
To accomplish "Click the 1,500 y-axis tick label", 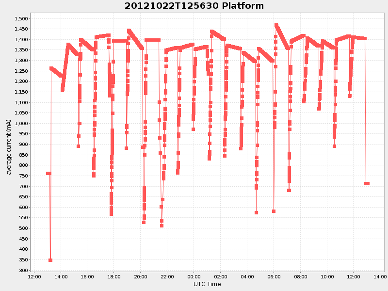I will tap(21, 19).
